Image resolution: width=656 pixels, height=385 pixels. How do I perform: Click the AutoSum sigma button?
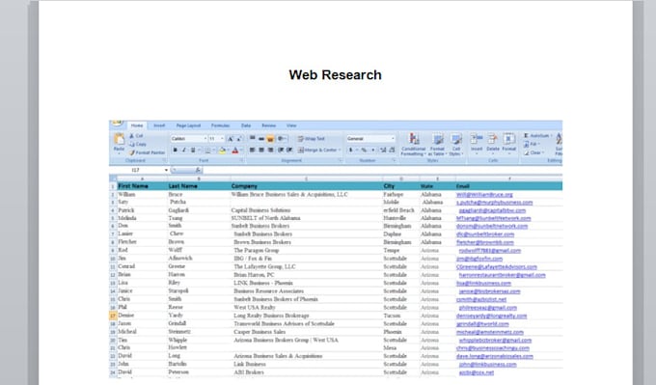point(537,136)
